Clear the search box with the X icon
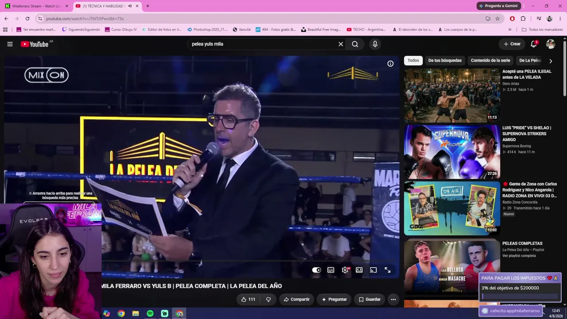Screen dimensions: 567x319 pyautogui.click(x=341, y=44)
